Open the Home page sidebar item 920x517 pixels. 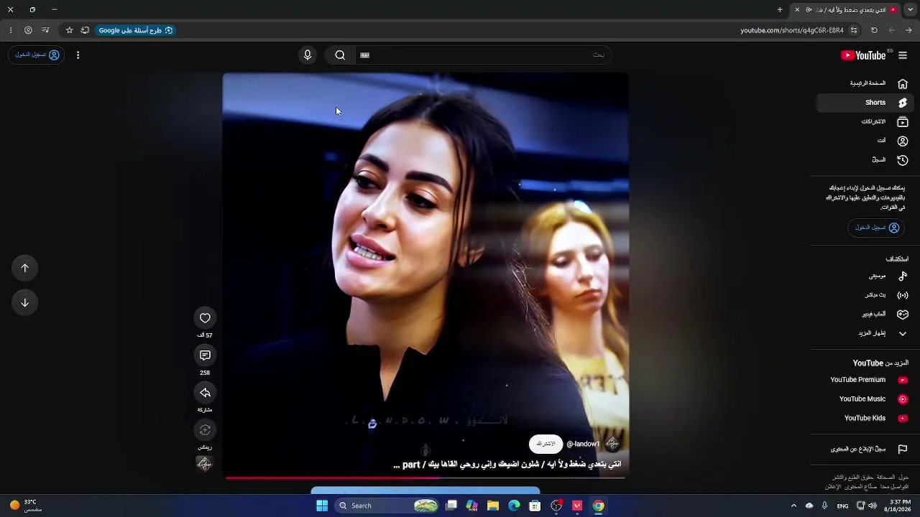[x=865, y=83]
